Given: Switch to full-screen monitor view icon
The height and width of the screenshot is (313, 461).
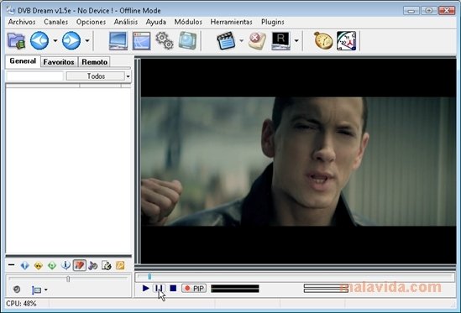Looking at the screenshot, I should pyautogui.click(x=118, y=41).
